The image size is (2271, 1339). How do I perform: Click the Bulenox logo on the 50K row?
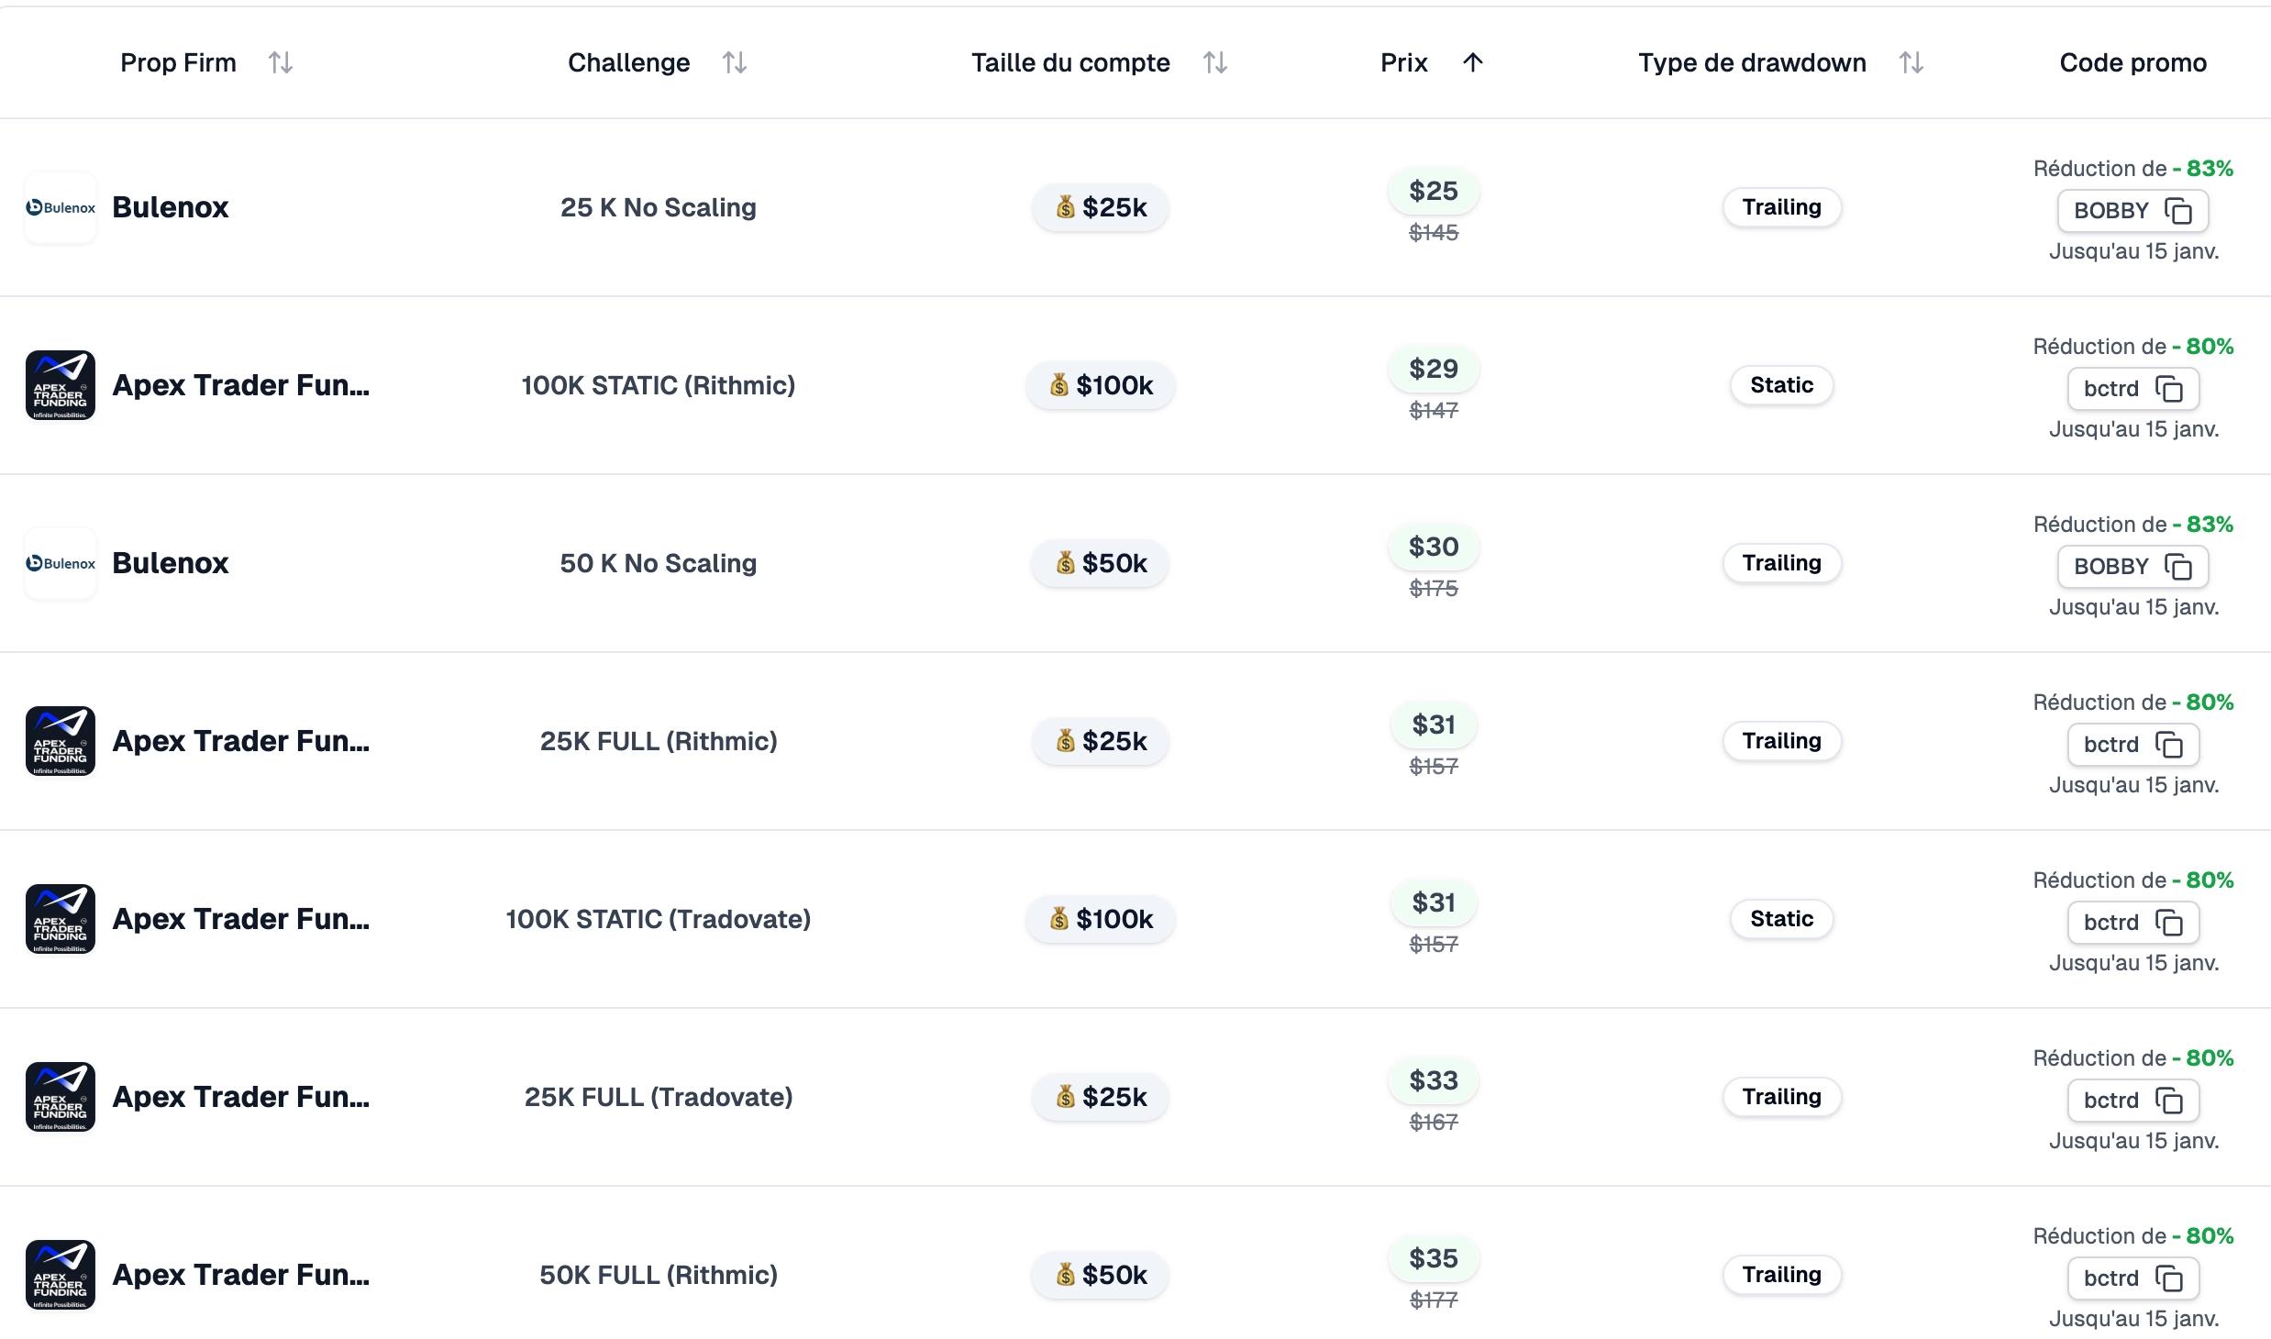(61, 562)
